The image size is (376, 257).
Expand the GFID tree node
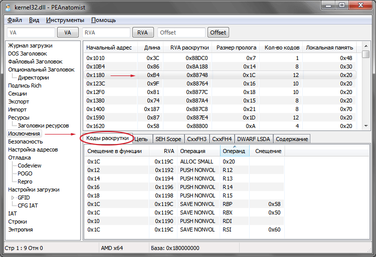(13, 197)
